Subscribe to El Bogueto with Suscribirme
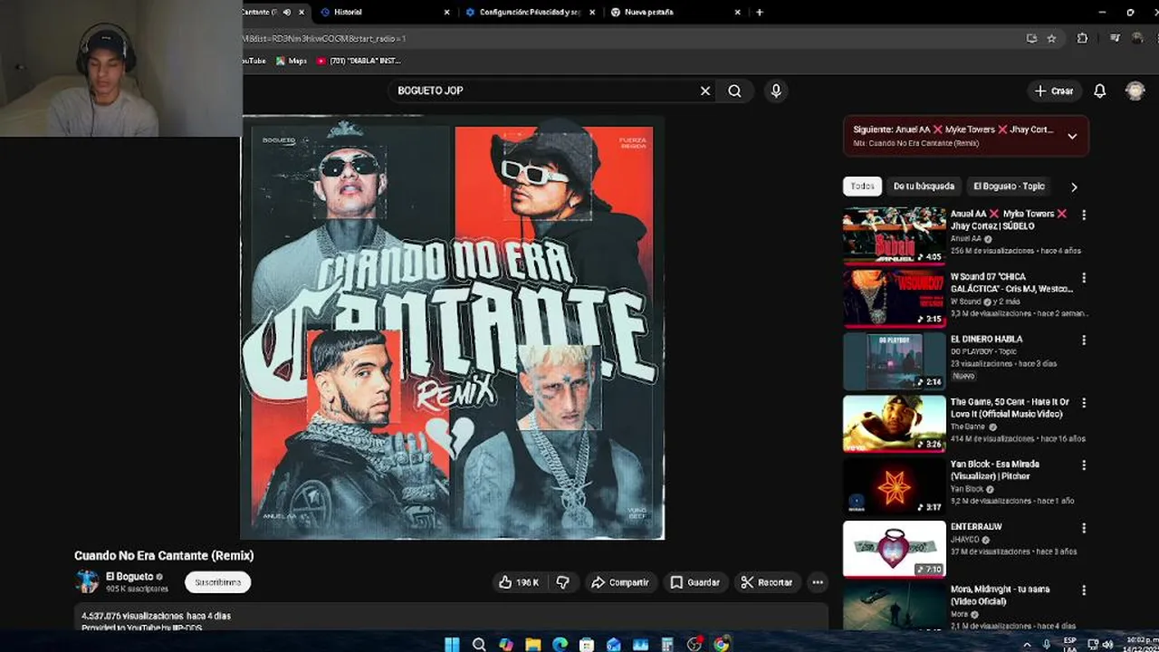Image resolution: width=1159 pixels, height=652 pixels. click(218, 582)
